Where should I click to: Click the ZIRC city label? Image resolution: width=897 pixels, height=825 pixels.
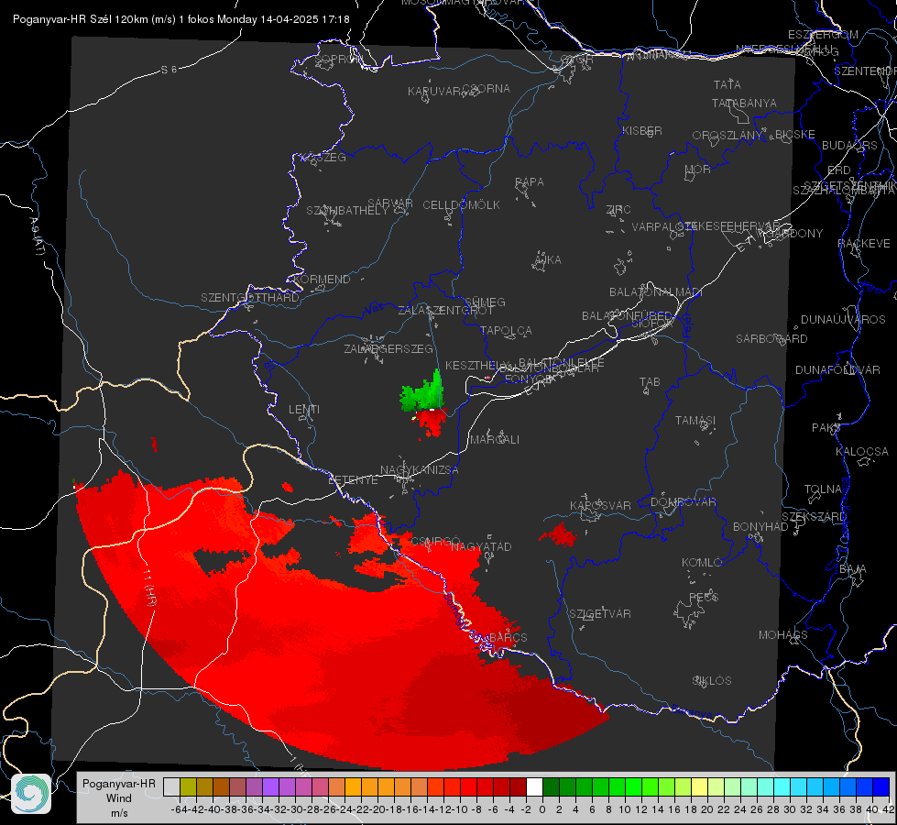[x=618, y=210]
